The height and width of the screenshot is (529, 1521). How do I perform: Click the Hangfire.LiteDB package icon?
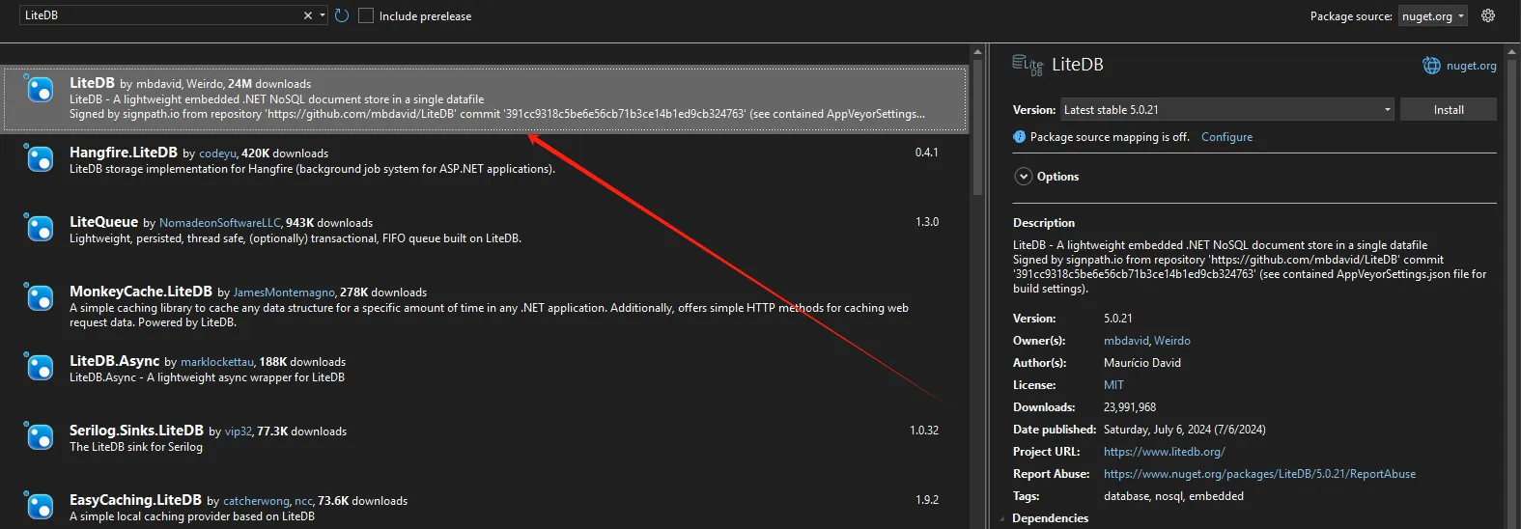(40, 160)
